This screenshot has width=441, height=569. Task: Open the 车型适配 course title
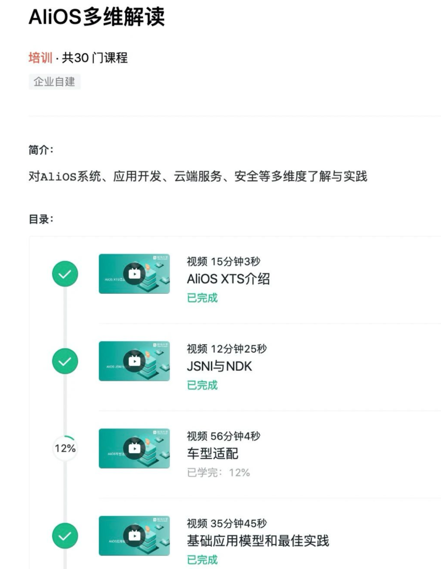point(212,454)
